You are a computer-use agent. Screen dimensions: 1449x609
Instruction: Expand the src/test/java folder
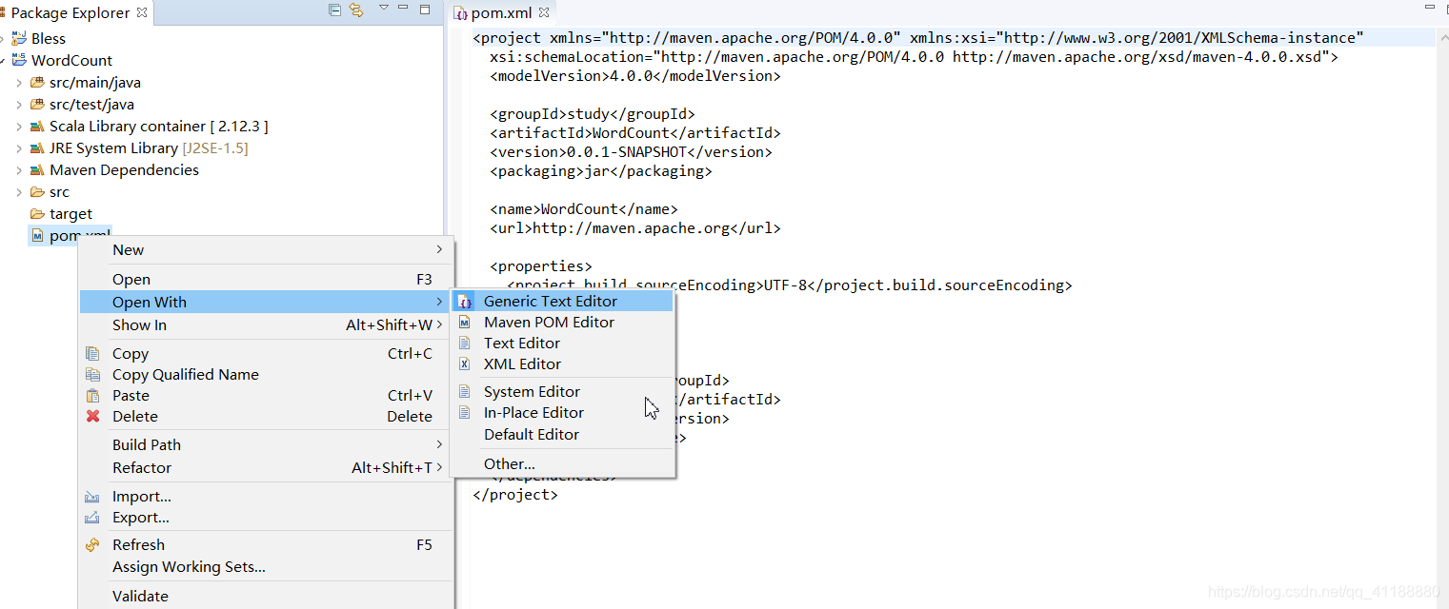tap(19, 105)
